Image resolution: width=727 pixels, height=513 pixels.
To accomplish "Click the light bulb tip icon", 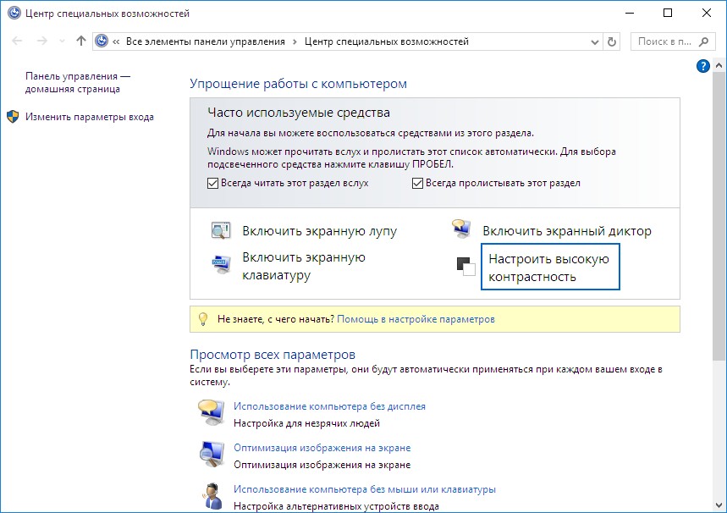I will pos(203,319).
